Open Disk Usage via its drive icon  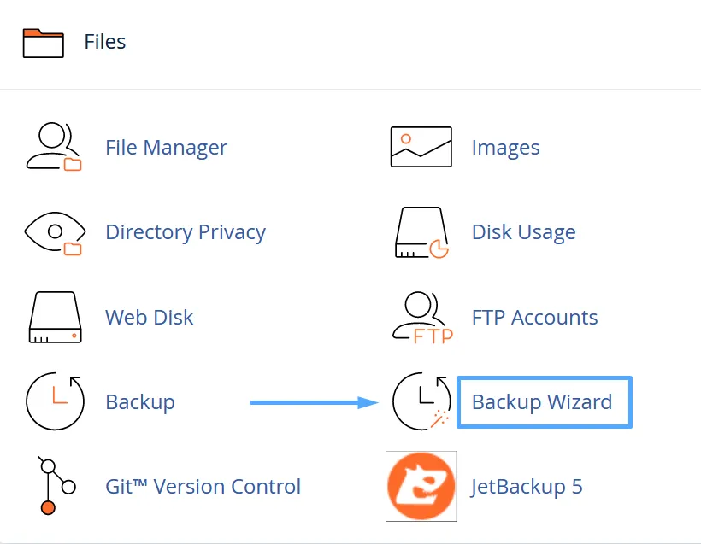421,231
